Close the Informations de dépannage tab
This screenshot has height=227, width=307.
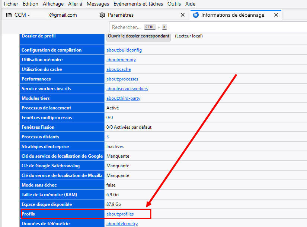276,15
